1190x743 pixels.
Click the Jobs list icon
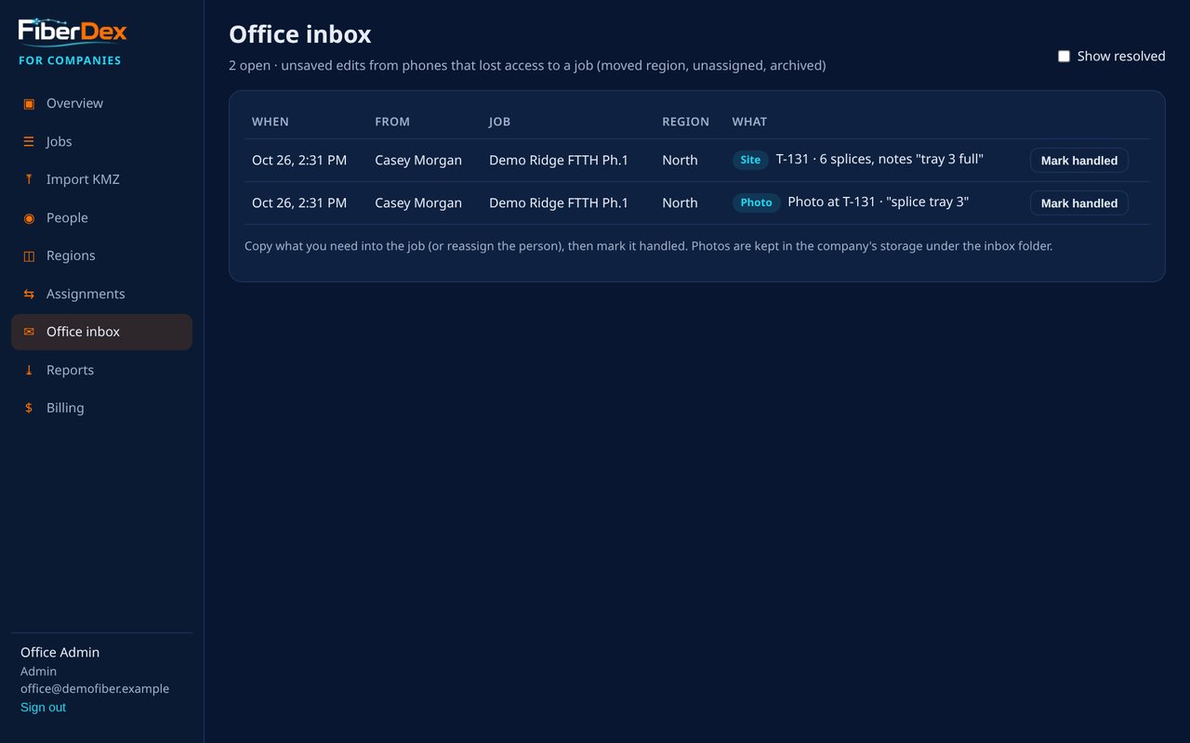29,141
